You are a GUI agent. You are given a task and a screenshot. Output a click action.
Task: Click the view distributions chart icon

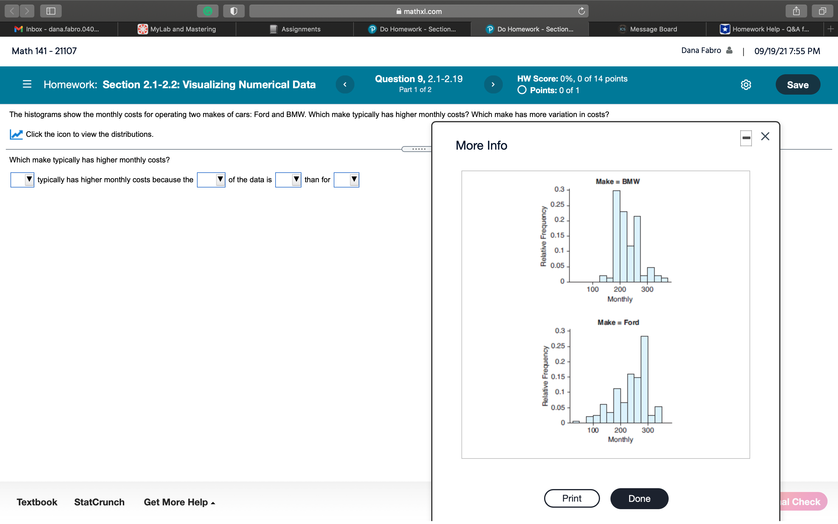coord(16,134)
